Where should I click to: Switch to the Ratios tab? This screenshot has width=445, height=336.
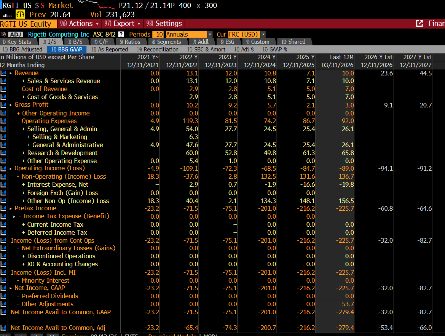pyautogui.click(x=130, y=42)
